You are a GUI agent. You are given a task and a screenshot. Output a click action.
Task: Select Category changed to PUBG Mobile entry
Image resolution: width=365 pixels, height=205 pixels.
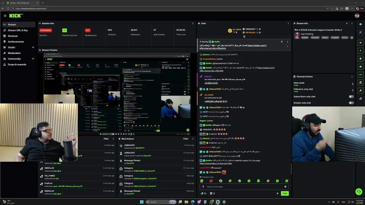157,169
